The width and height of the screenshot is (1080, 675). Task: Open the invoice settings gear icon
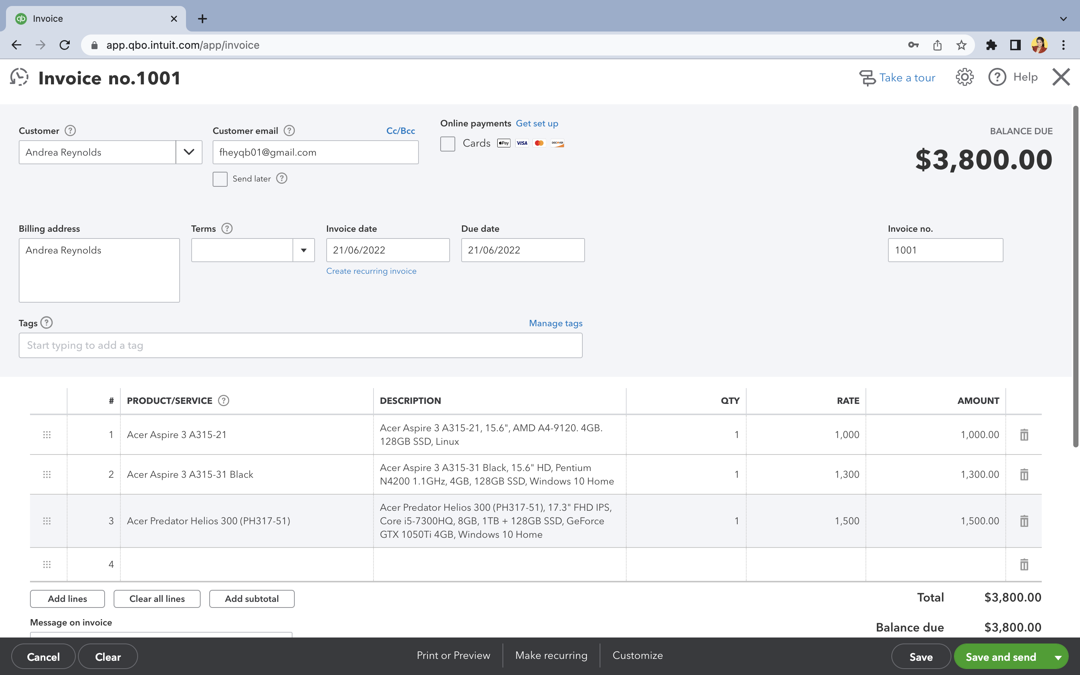tap(964, 77)
